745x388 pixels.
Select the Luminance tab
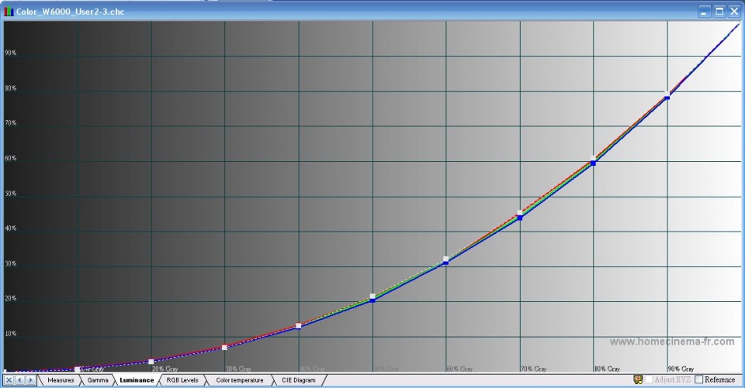(x=137, y=380)
